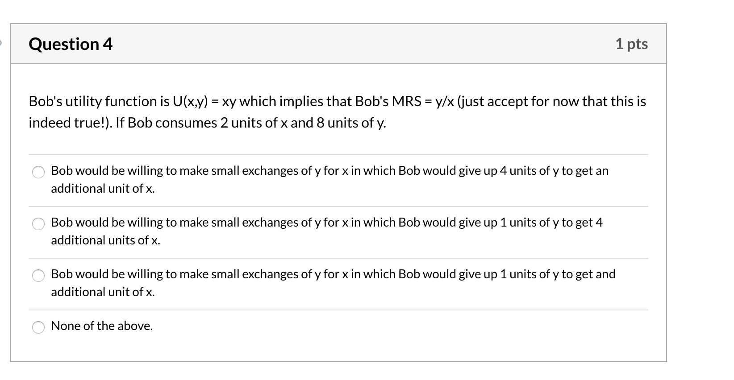Click the line mentioning 2 units of x
Screen dimensions: 734x380
(x=207, y=123)
